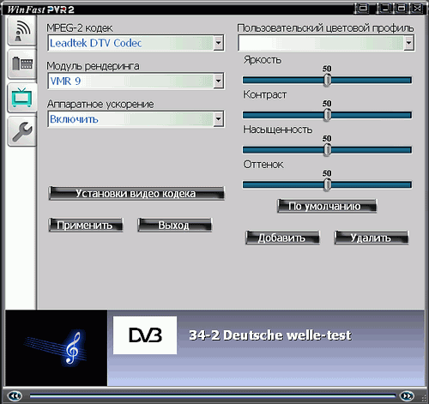Click the Контраст slider handle
Screen dimensions: 429x404
click(327, 115)
